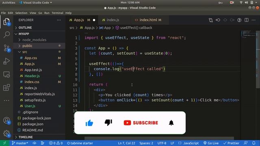260x146 pixels.
Task: Open the File menu
Action: click(3, 13)
